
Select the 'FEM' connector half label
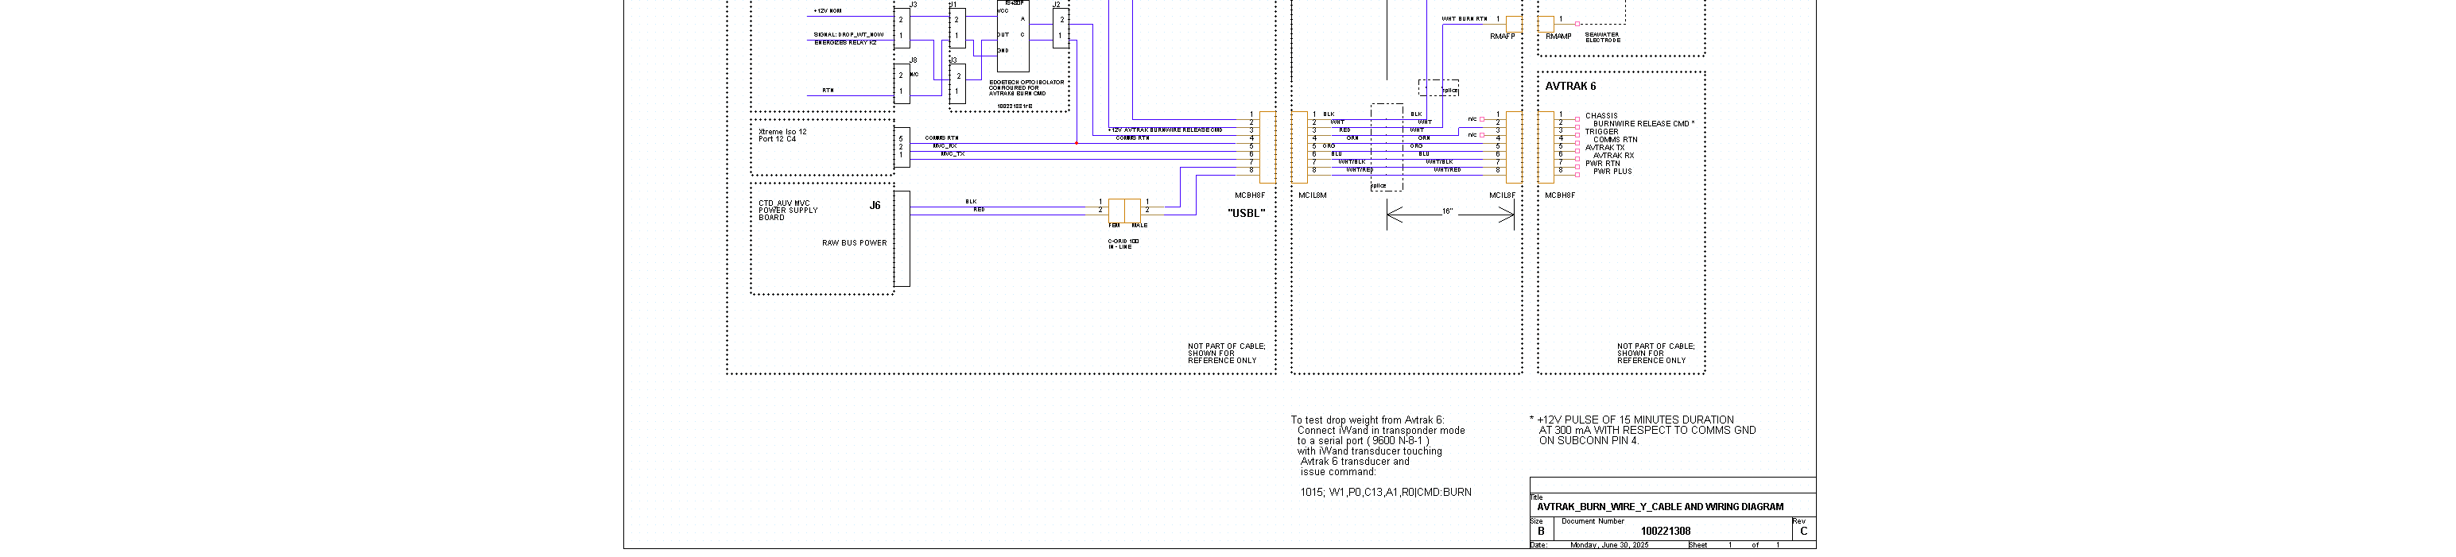tap(1114, 226)
